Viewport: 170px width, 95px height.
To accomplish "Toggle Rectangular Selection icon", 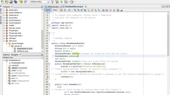I will coord(88,10).
